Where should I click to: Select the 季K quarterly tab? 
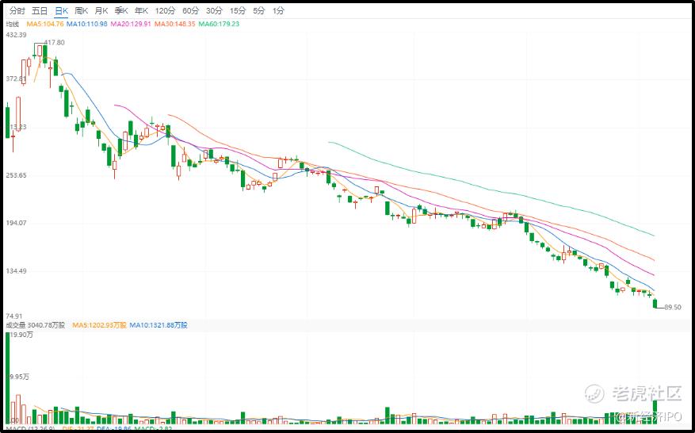click(121, 10)
